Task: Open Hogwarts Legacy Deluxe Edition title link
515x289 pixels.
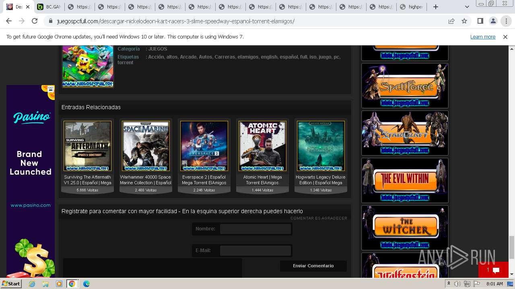Action: (321, 180)
